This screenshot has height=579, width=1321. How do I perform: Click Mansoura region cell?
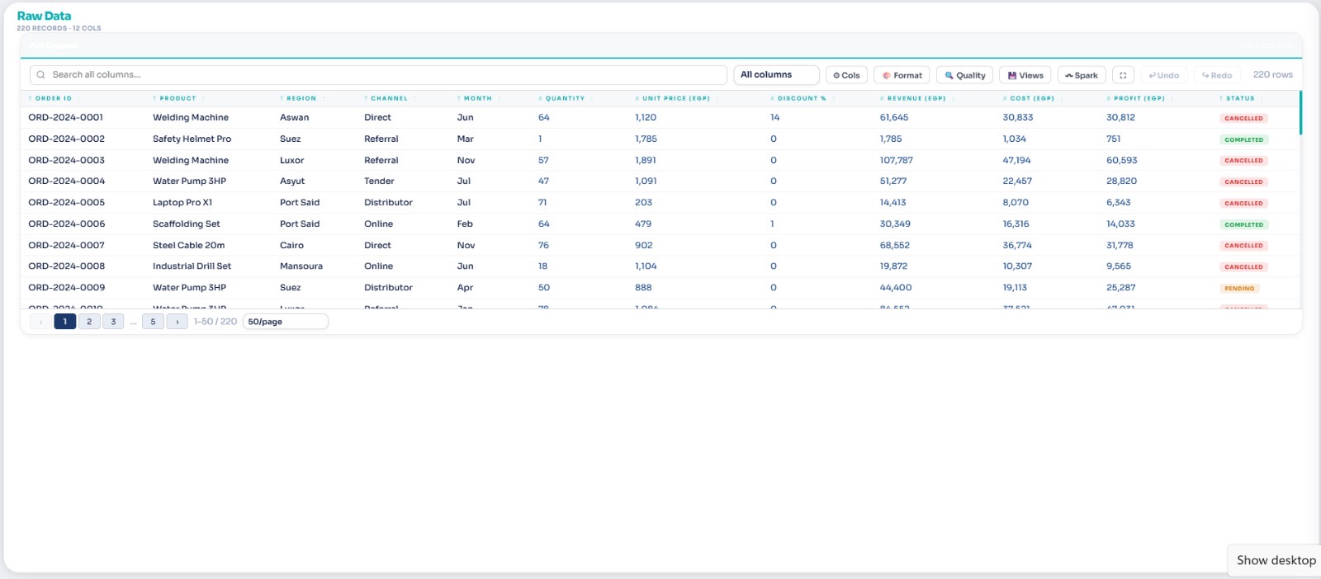point(301,266)
